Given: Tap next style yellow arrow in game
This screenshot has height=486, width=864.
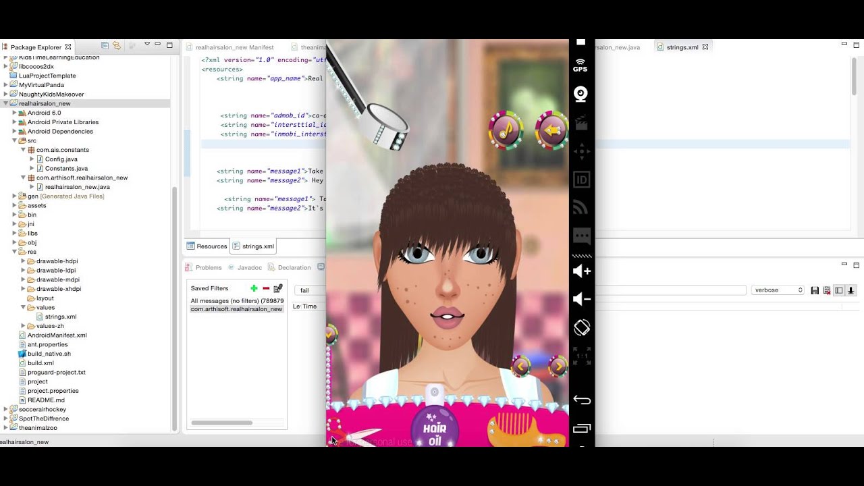Looking at the screenshot, I should (x=558, y=366).
